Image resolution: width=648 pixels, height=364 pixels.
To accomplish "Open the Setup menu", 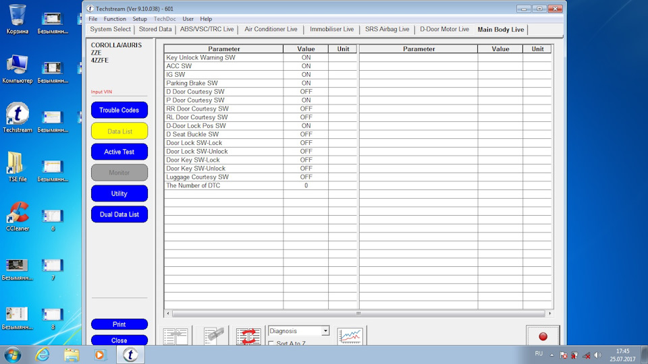I will (x=140, y=19).
